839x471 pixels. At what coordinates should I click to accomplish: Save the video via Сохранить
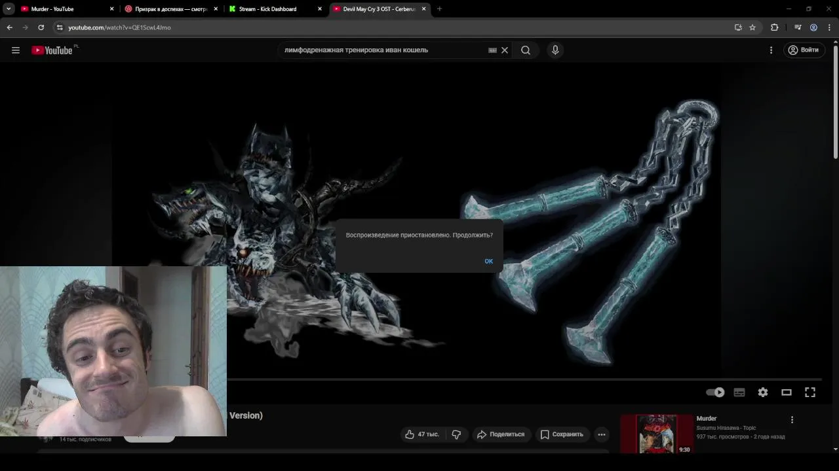pyautogui.click(x=562, y=434)
